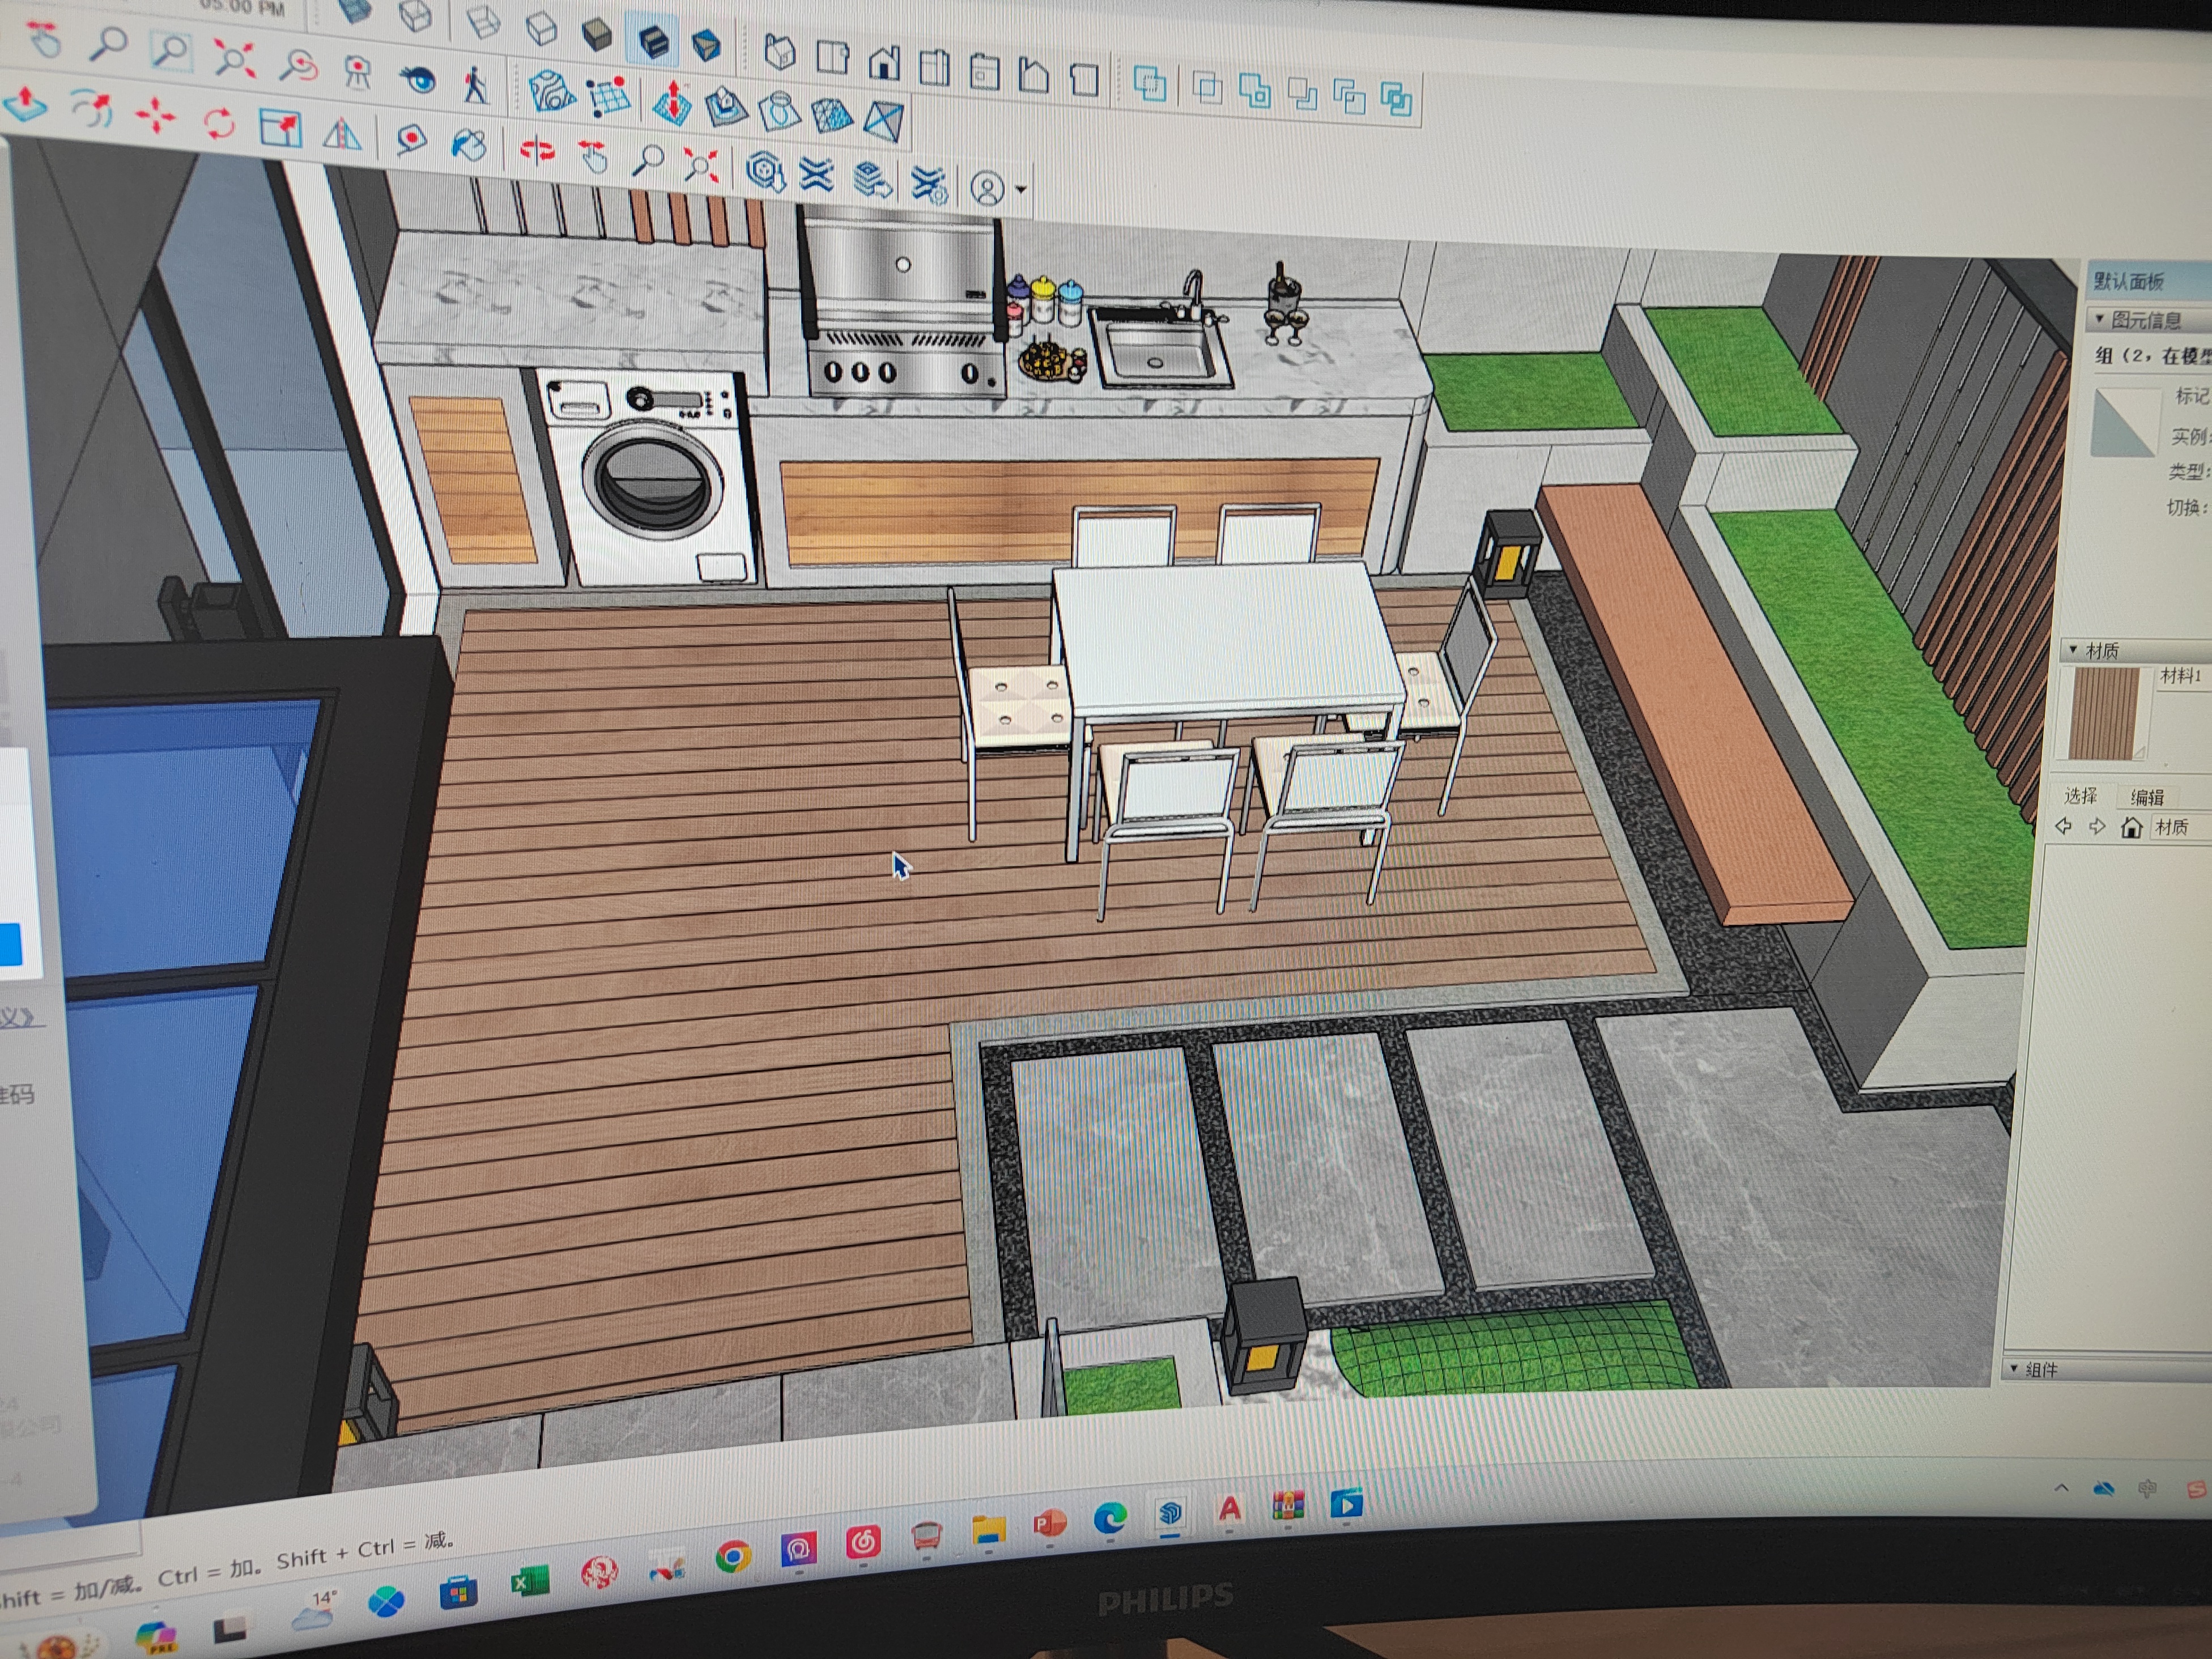The width and height of the screenshot is (2212, 1659).
Task: Open Google Chrome from the taskbar
Action: 734,1556
